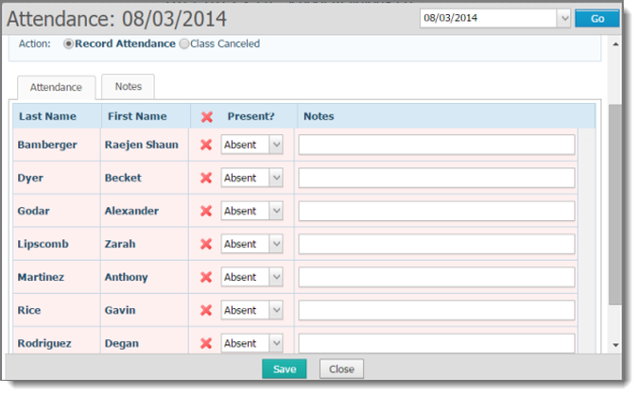
Task: Click the last name Dyer
Action: point(30,178)
